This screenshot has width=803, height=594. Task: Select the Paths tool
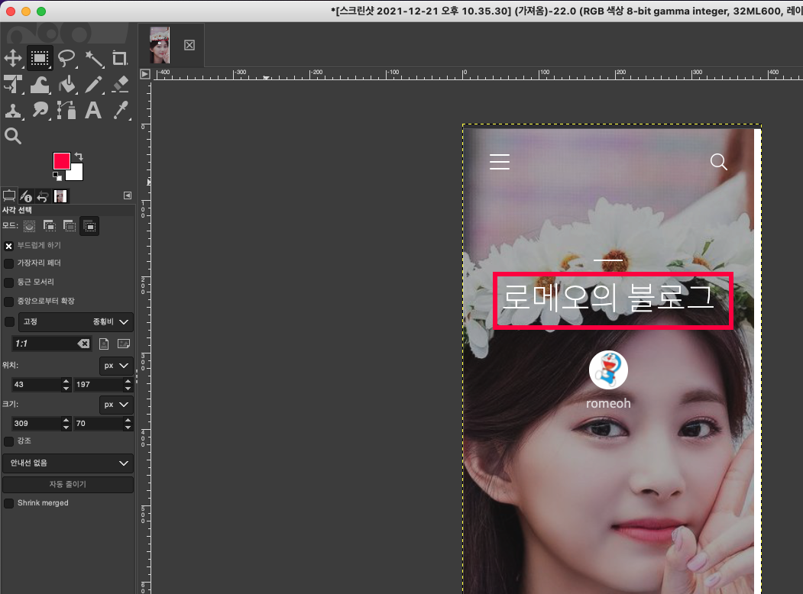click(x=66, y=111)
